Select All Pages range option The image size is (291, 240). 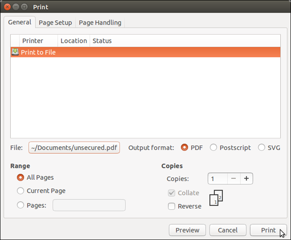[21, 178]
